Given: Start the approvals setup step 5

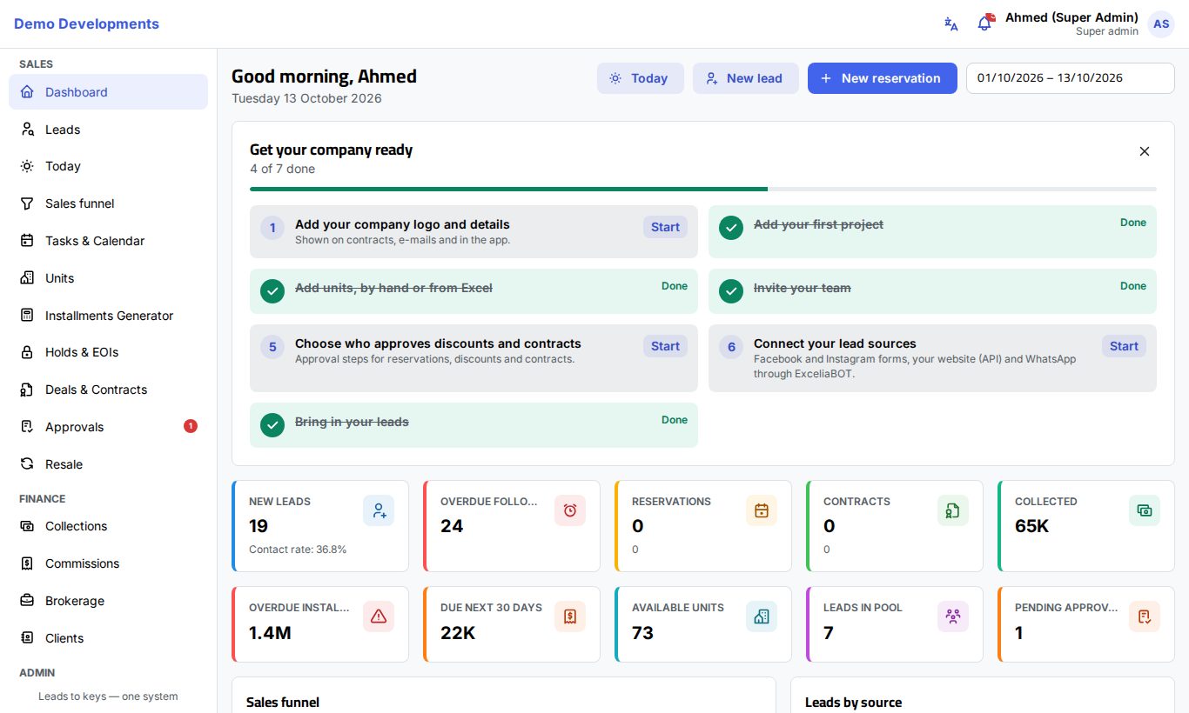Looking at the screenshot, I should coord(665,346).
